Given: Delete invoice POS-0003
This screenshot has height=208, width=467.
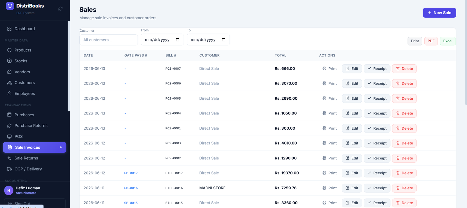Looking at the screenshot, I should pyautogui.click(x=404, y=143).
